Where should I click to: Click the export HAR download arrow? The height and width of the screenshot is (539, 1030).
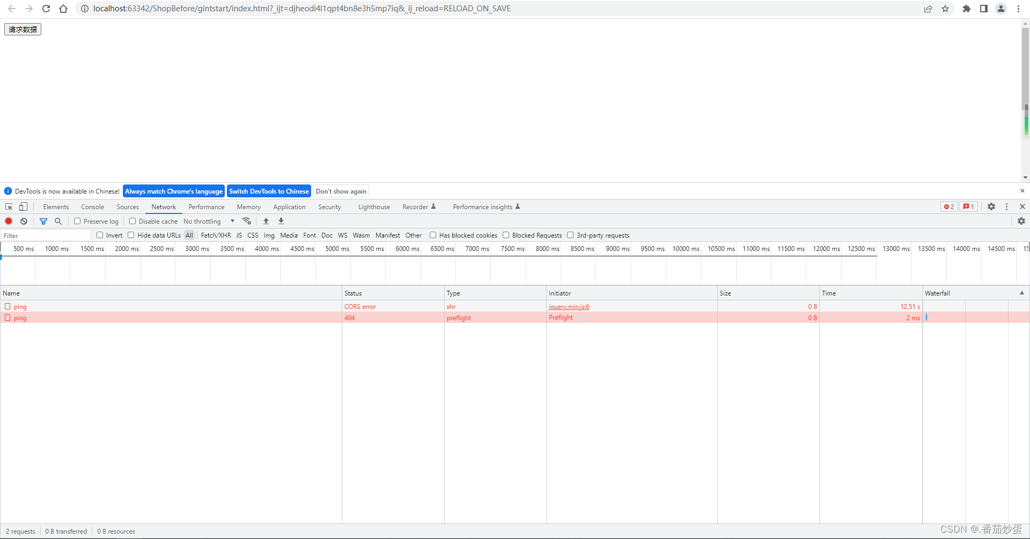tap(281, 221)
